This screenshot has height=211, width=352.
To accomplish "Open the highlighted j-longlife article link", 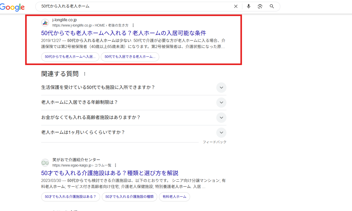I will click(124, 33).
